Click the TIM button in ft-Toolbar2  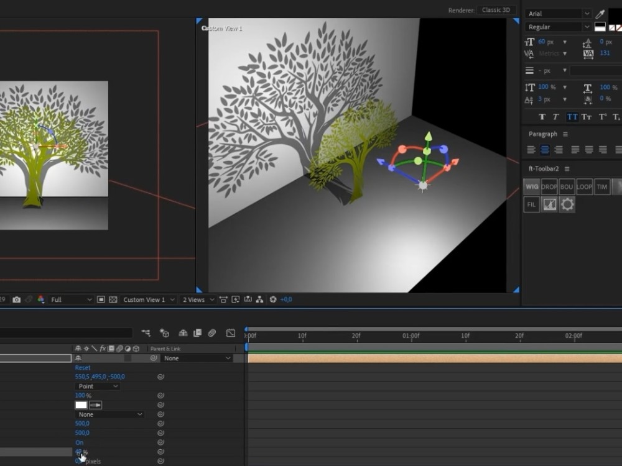[x=601, y=186]
